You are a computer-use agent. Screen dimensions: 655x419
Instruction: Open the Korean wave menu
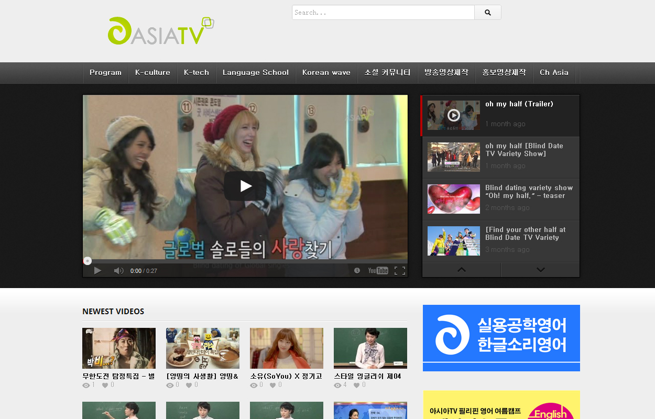pos(326,73)
